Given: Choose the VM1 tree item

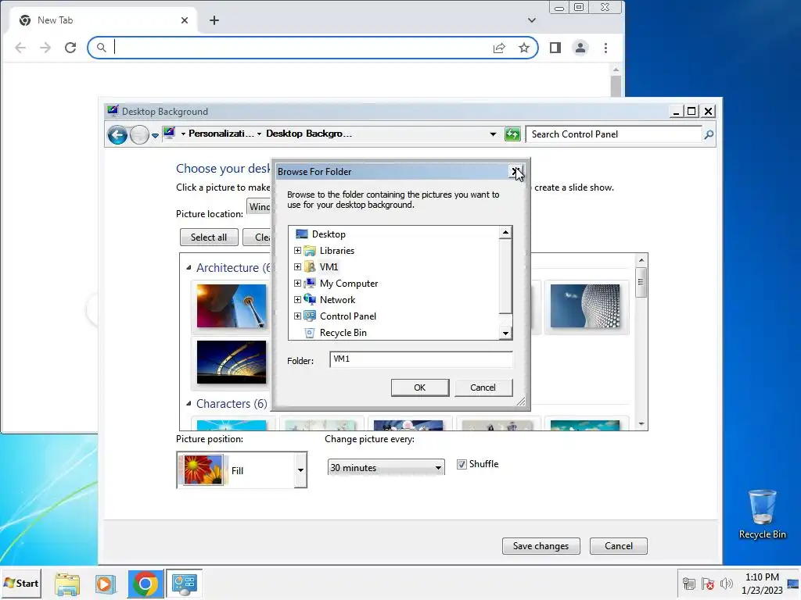Looking at the screenshot, I should (x=329, y=267).
